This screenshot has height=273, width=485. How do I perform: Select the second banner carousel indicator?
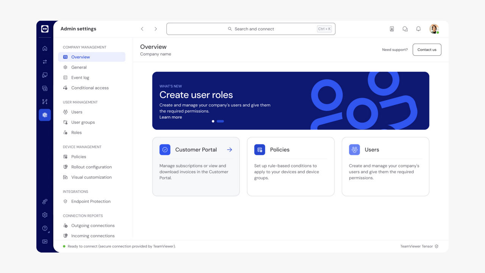220,121
